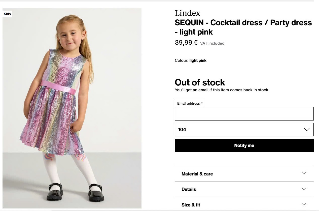Image resolution: width=319 pixels, height=211 pixels.
Task: Click the arrow icon in the size selector
Action: pyautogui.click(x=306, y=130)
